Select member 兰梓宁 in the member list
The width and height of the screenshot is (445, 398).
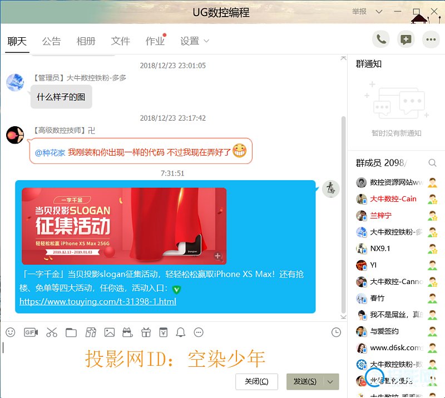pos(397,216)
